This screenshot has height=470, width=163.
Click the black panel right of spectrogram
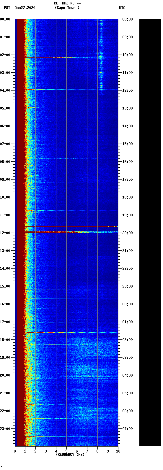click(150, 233)
